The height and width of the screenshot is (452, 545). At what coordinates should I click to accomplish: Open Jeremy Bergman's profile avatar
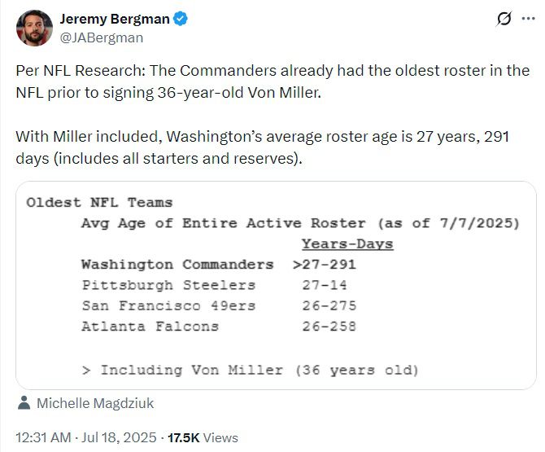[x=34, y=28]
